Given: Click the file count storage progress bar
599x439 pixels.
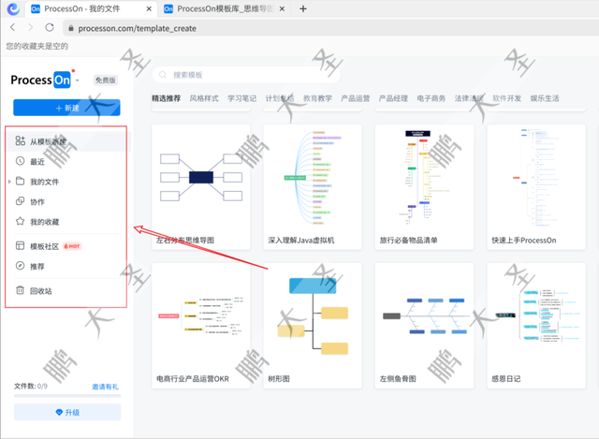Looking at the screenshot, I should pyautogui.click(x=67, y=395).
